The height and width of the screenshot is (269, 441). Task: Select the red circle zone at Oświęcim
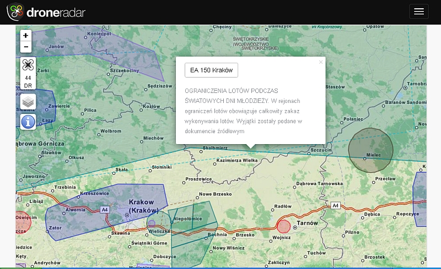23,222
